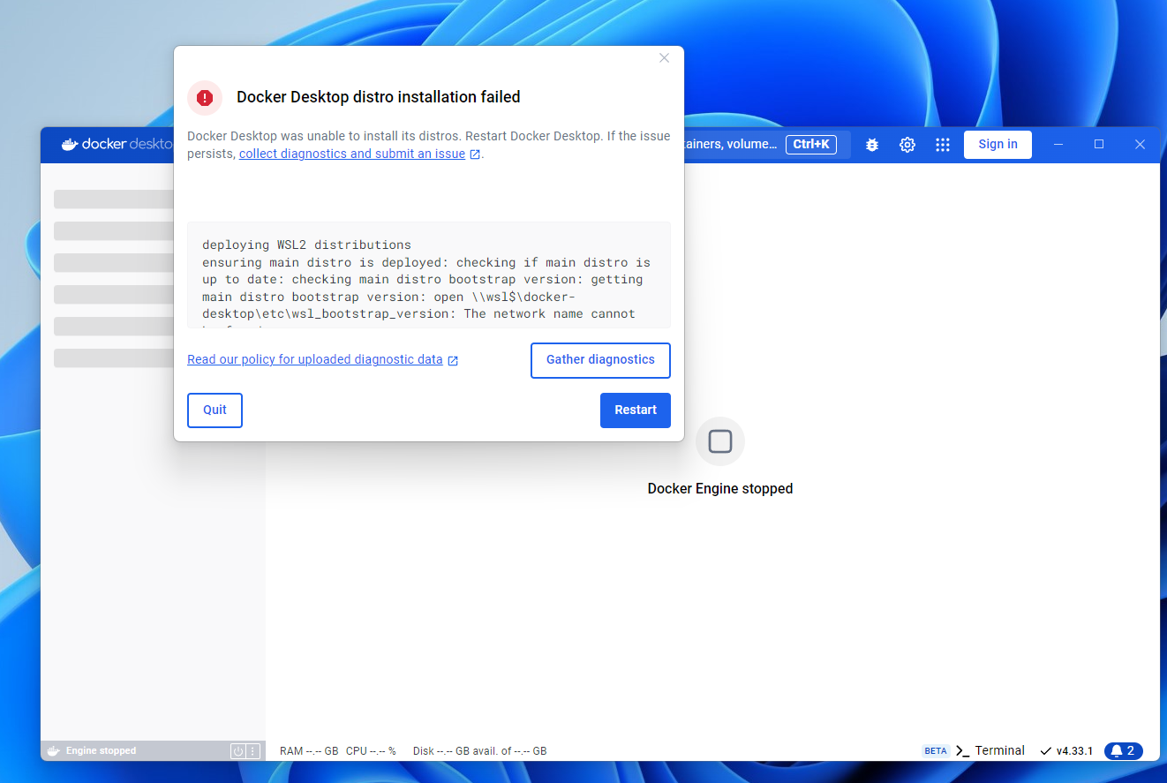The width and height of the screenshot is (1167, 783).
Task: Close the Docker Desktop window
Action: pyautogui.click(x=1140, y=145)
